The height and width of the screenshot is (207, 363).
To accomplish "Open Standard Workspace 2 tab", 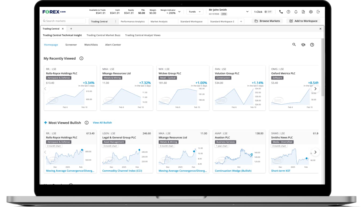I will tap(222, 22).
